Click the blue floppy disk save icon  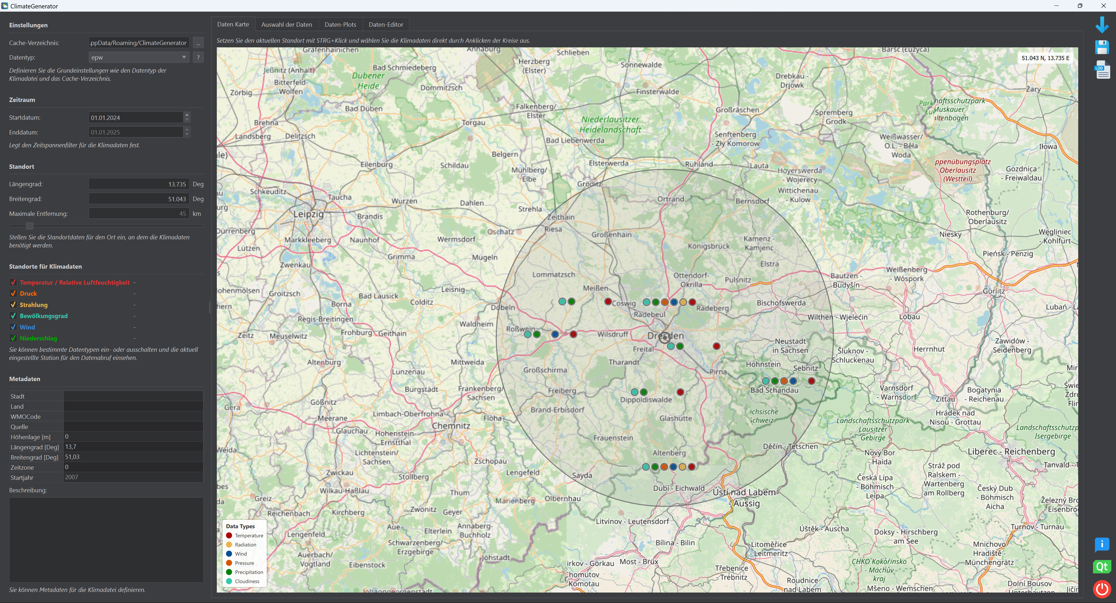(1102, 47)
